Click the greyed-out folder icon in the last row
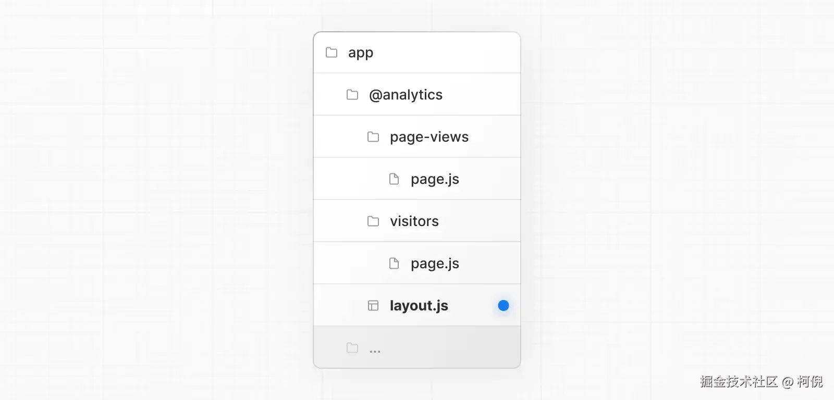834x400 pixels. [x=352, y=348]
